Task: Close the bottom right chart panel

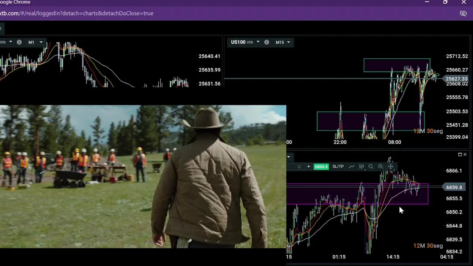Action: (465, 154)
